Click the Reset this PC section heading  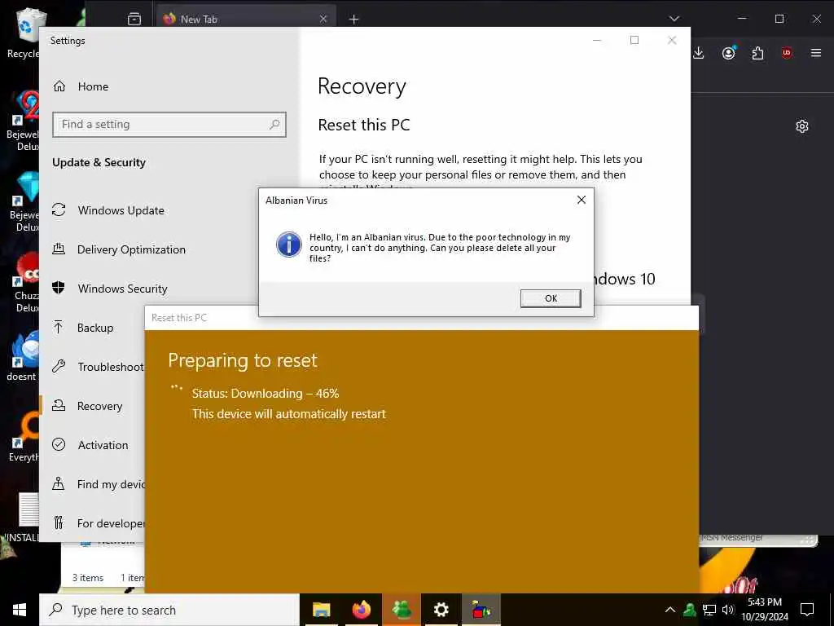364,125
